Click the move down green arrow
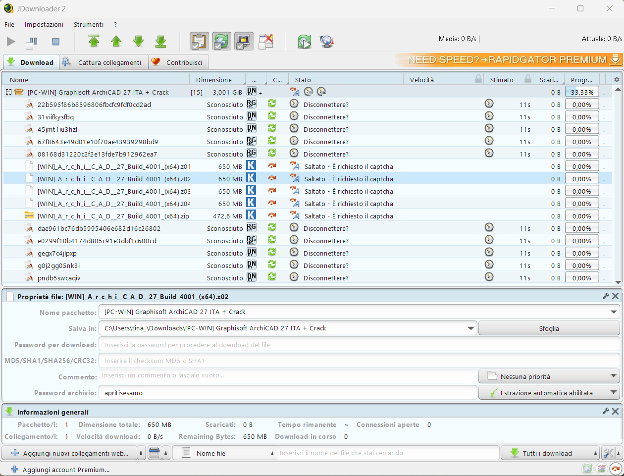The width and height of the screenshot is (624, 476). (139, 42)
